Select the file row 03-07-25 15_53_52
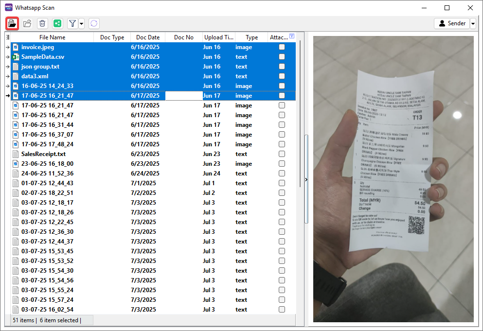The image size is (483, 331). pyautogui.click(x=153, y=261)
